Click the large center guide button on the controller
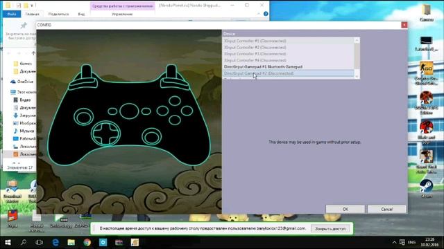This screenshot has height=249, width=444. (129, 111)
